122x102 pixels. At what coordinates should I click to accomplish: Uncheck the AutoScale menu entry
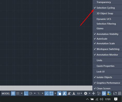click(x=107, y=39)
